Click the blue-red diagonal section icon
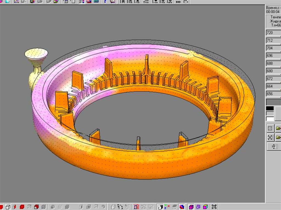Image resolution: width=281 pixels, height=210 pixels. point(181,207)
